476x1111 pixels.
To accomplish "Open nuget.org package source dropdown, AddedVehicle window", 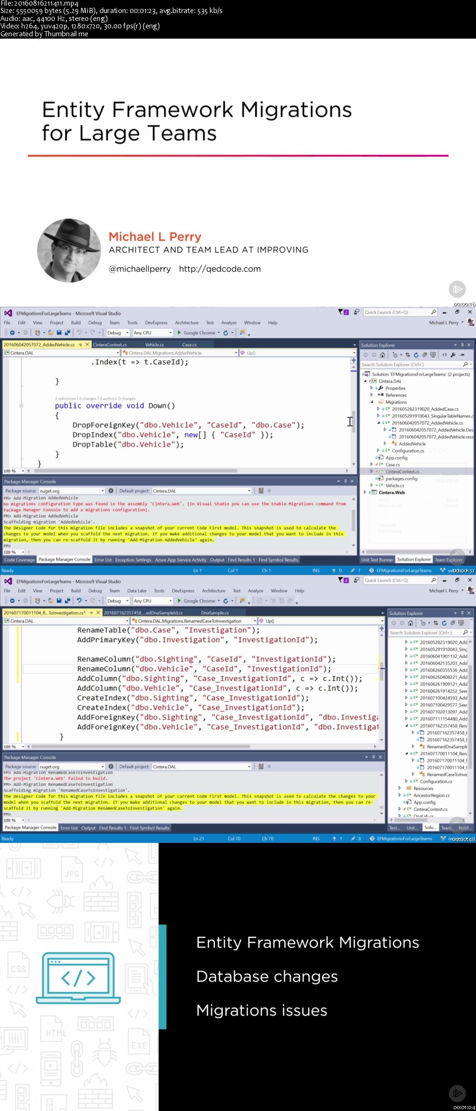I will click(72, 491).
